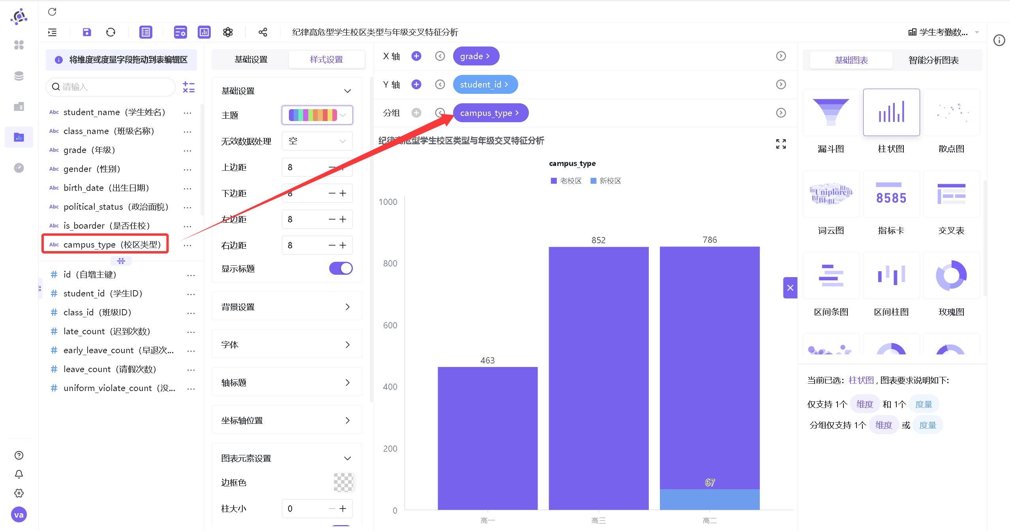
Task: Open the 学生考勤数 dataset dropdown
Action: (x=944, y=32)
